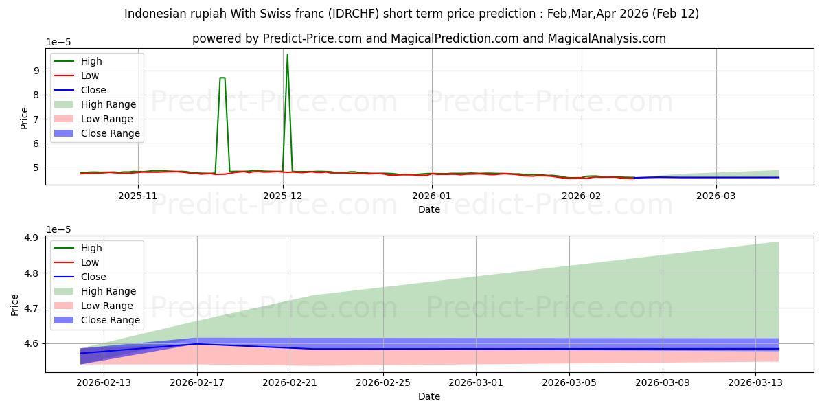
Task: Select the red Low line marker in bottom legend
Action: click(65, 263)
